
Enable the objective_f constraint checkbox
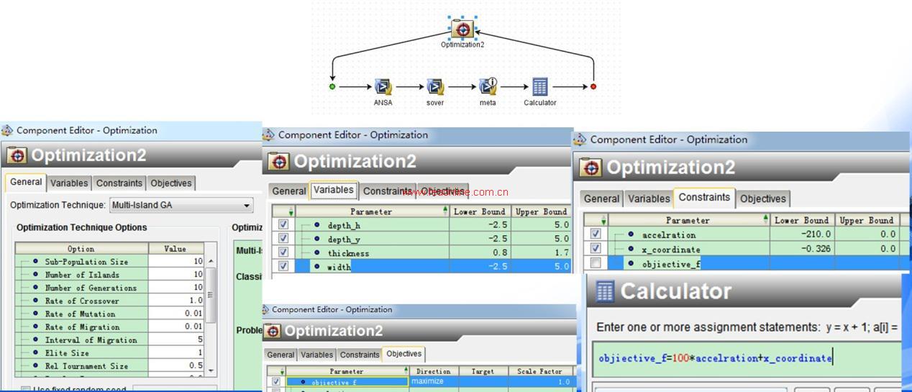595,263
